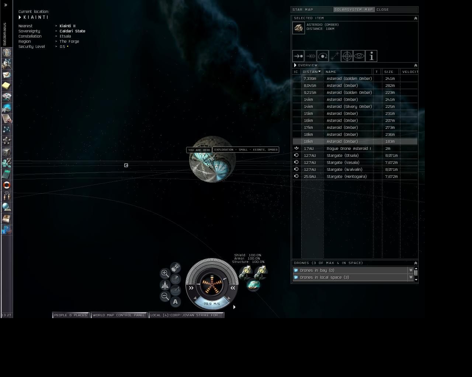This screenshot has height=377, width=472.
Task: Click the five-stars sidebar icon
Action: tap(7, 141)
